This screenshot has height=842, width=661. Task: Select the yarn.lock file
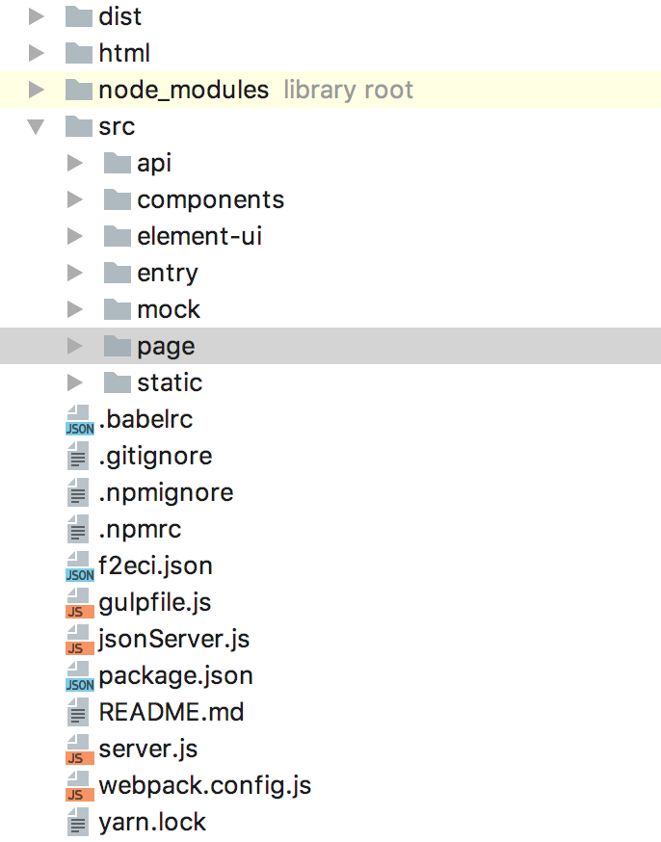tap(152, 822)
